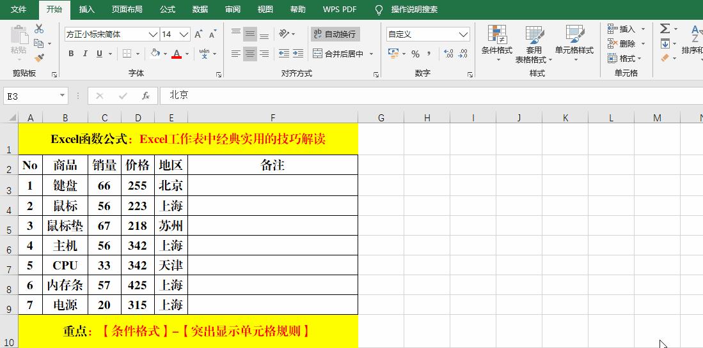Click the Clear eraser icon
This screenshot has width=703, height=348.
pos(665,57)
